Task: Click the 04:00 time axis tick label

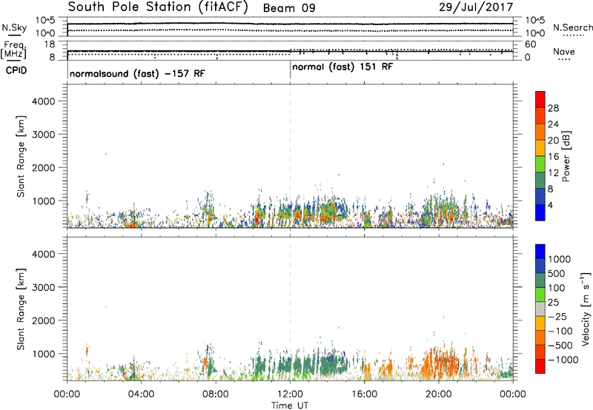Action: coord(141,394)
